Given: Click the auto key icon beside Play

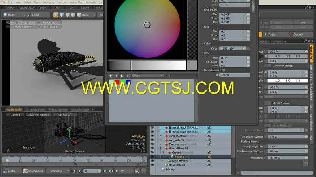Looking at the screenshot, I should click(137, 171).
